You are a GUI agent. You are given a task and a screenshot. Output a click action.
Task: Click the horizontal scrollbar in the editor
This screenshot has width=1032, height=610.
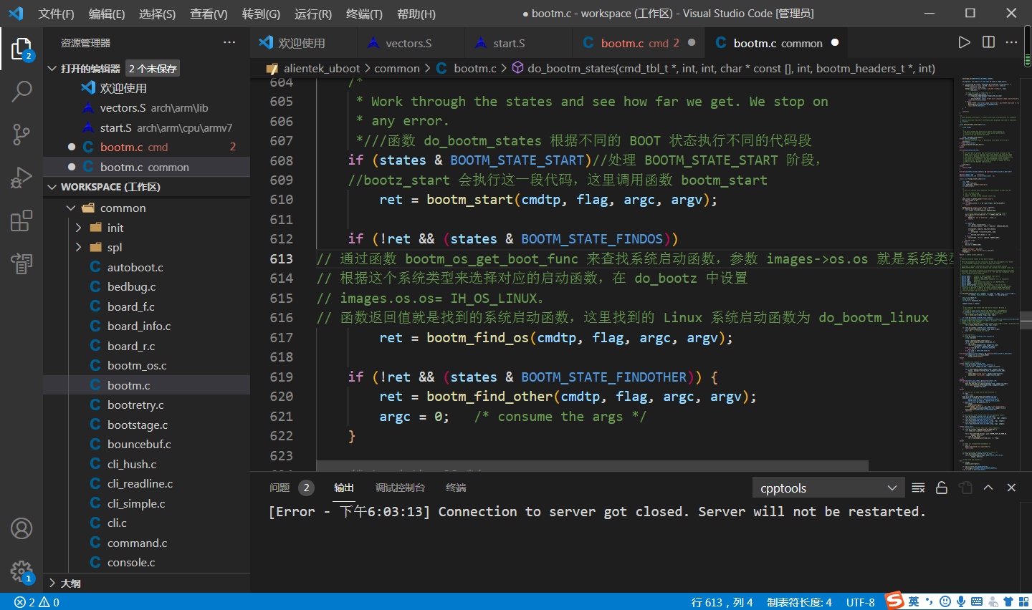592,465
